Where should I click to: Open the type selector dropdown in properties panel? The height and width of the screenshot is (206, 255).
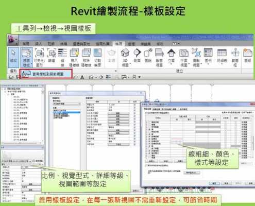pyautogui.click(x=16, y=161)
